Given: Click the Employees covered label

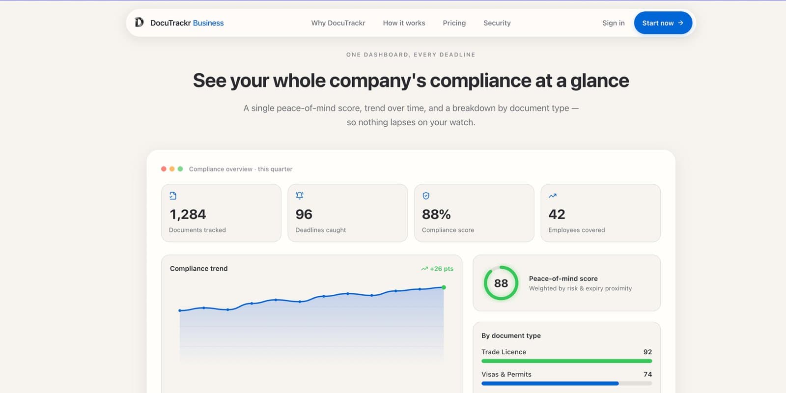Looking at the screenshot, I should [576, 230].
